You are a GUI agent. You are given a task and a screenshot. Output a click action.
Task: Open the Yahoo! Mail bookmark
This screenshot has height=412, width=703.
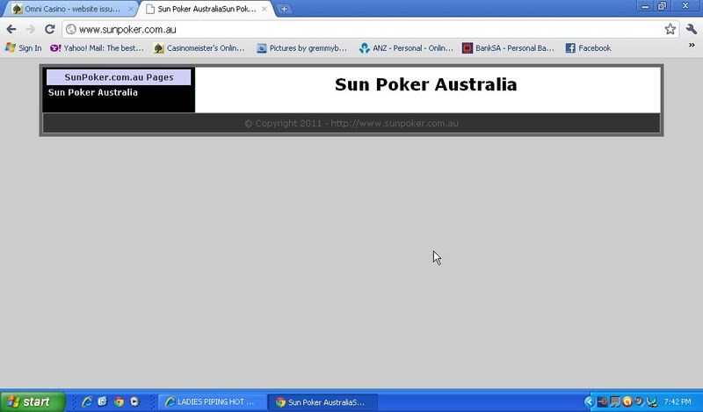[x=97, y=48]
